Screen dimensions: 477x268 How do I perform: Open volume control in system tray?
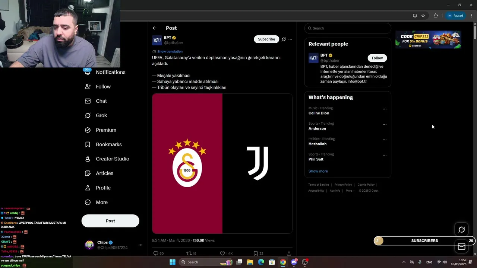coord(445,262)
